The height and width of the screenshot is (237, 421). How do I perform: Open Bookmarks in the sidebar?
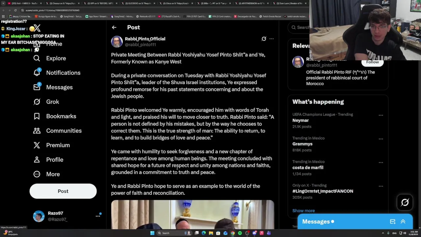(55, 116)
